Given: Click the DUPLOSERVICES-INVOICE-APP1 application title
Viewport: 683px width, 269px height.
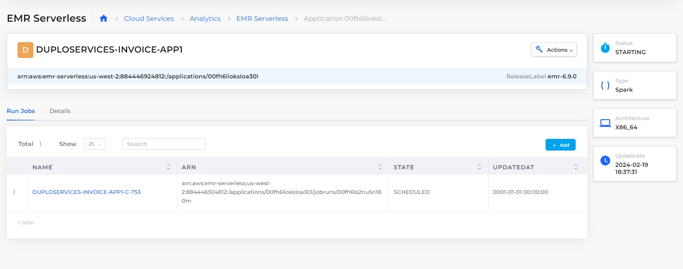Looking at the screenshot, I should click(109, 50).
